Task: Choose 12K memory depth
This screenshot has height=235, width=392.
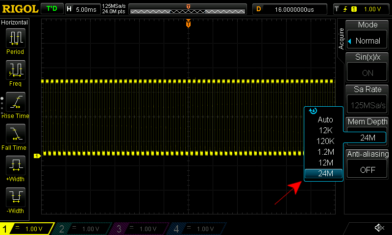Action: pos(325,130)
